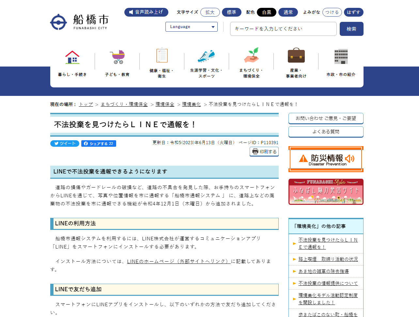Select the 健康・福祉・衛生 clipboard icon
This screenshot has width=419, height=317.
(x=162, y=55)
